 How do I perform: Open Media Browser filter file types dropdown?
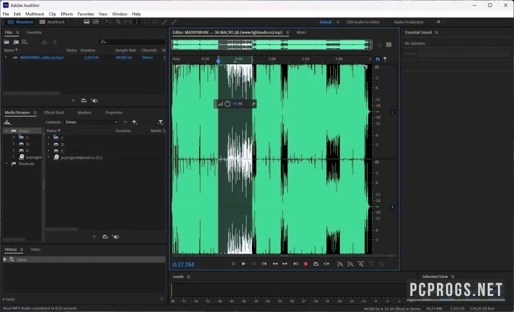(161, 122)
